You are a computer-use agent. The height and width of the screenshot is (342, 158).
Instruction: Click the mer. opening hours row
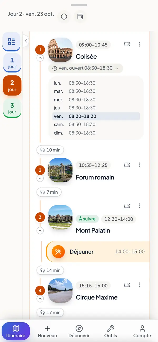(96, 100)
